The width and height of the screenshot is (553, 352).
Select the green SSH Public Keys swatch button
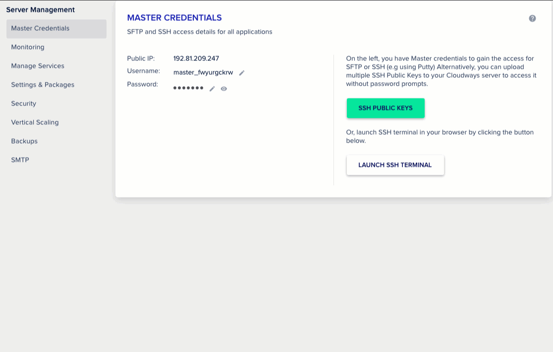click(386, 108)
